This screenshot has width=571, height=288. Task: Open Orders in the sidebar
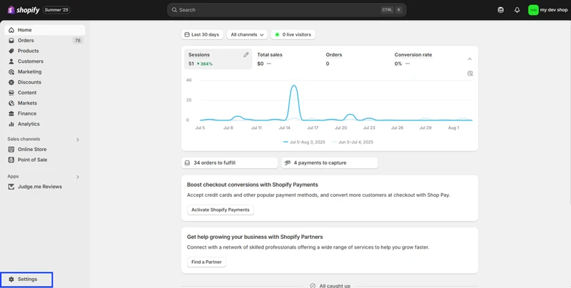coord(45,41)
